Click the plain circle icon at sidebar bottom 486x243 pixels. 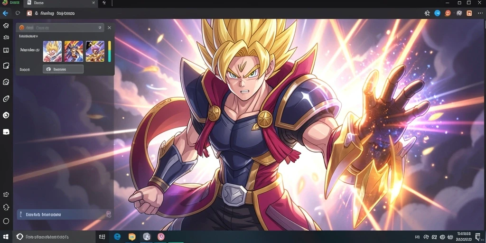pyautogui.click(x=6, y=221)
